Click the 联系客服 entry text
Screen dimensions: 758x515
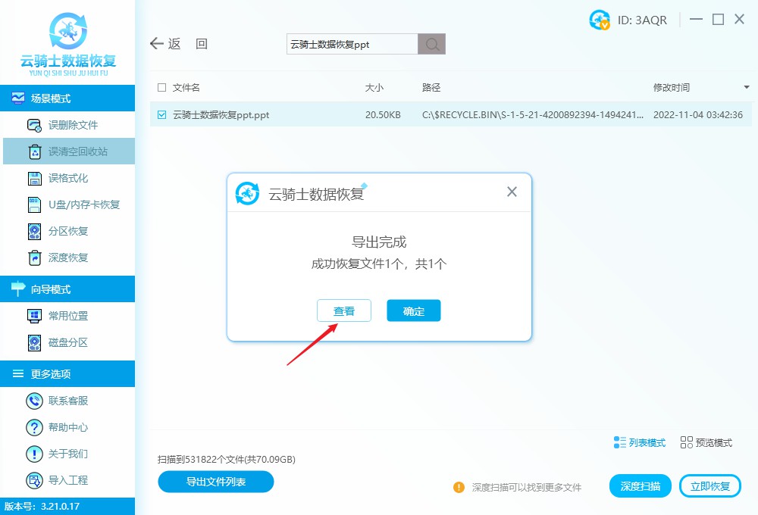coord(68,401)
